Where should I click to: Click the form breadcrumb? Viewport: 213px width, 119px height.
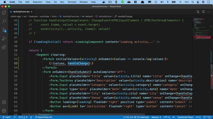pos(54,17)
